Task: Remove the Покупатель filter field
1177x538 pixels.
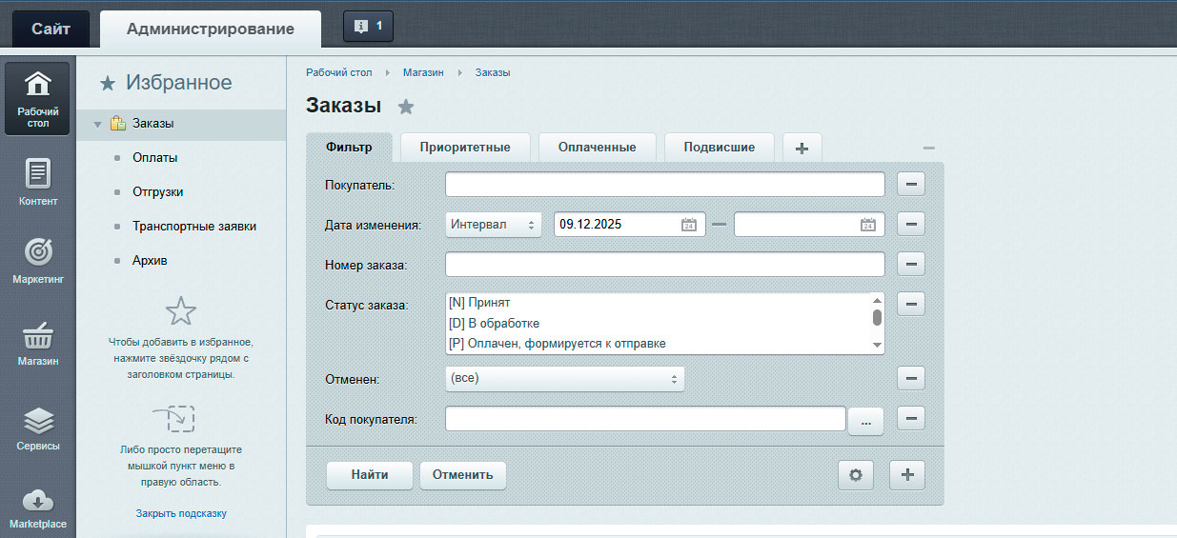Action: pyautogui.click(x=910, y=185)
